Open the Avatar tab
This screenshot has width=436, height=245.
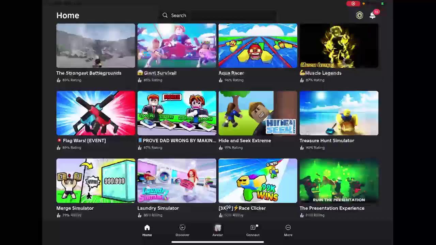(218, 230)
